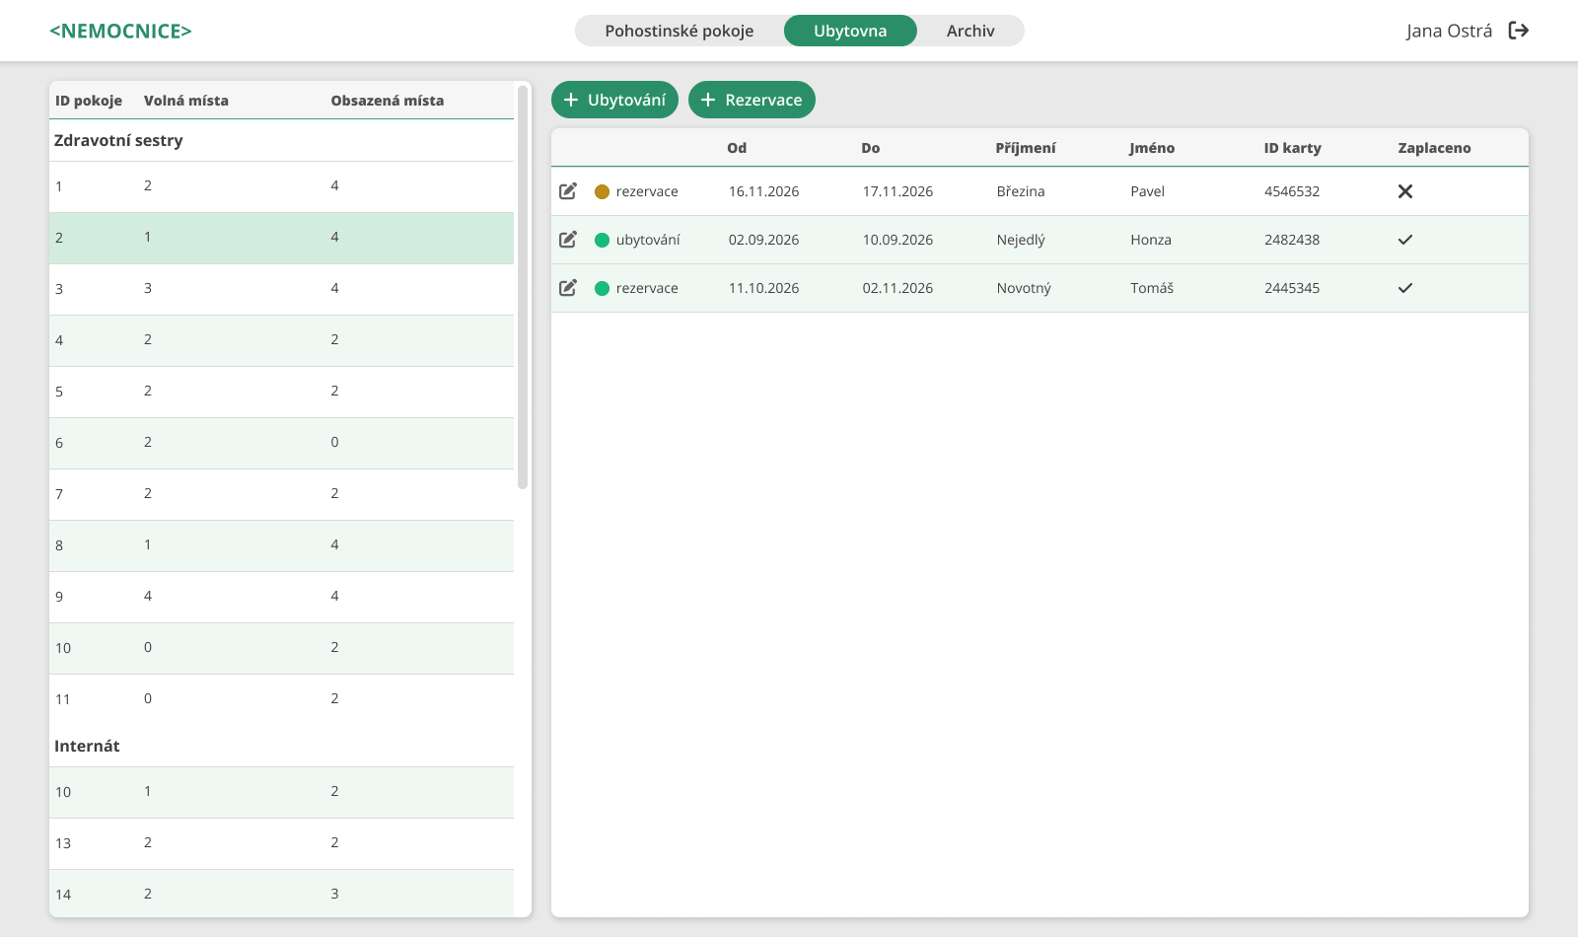Viewport: 1578px width, 937px height.
Task: Click the green status dot for ubytování row
Action: point(602,241)
